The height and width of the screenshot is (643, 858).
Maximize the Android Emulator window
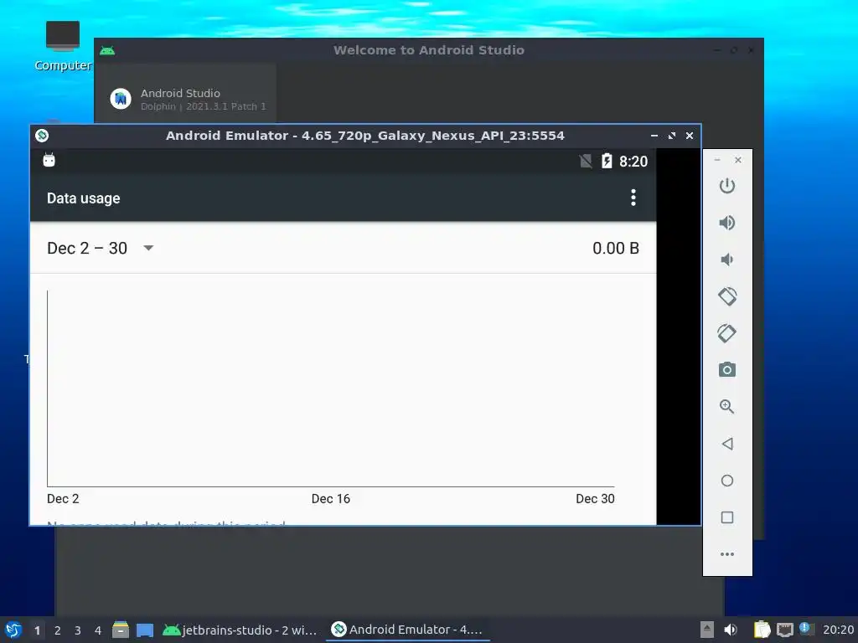[x=672, y=136]
